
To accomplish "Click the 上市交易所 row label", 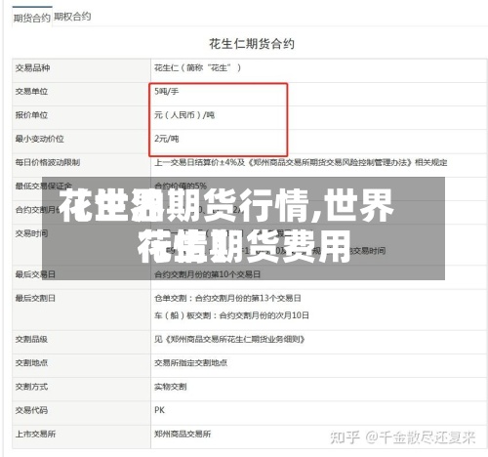I will click(35, 434).
